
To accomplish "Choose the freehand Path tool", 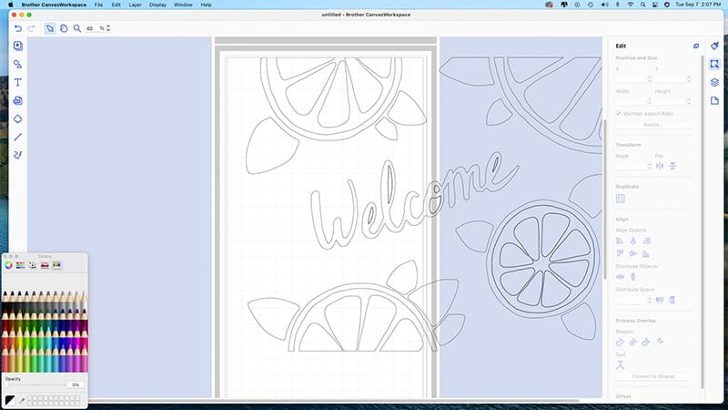I will pos(18,155).
